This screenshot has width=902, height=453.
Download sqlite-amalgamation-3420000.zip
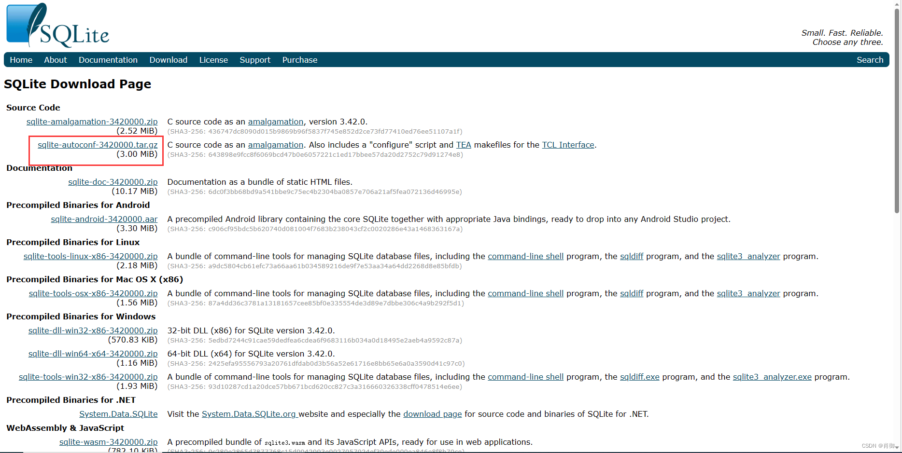(x=92, y=122)
